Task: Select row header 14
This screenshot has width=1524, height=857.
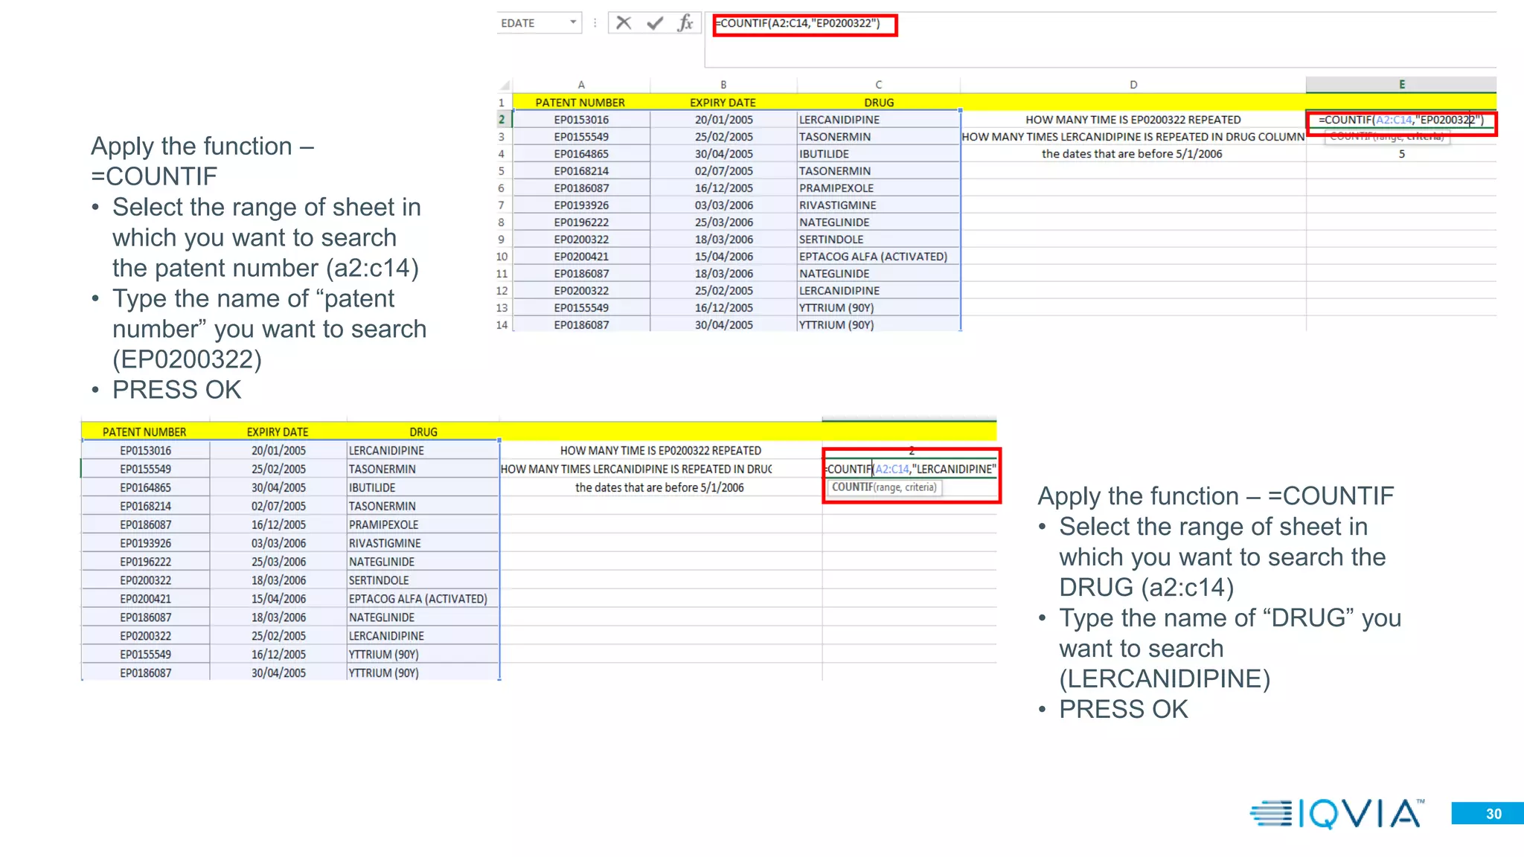Action: tap(502, 325)
